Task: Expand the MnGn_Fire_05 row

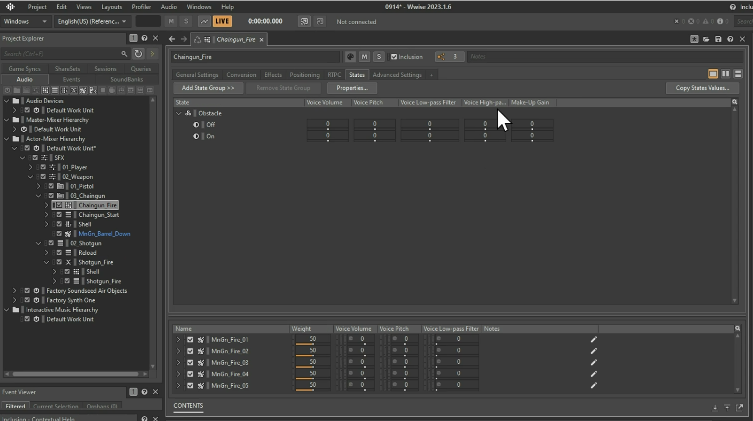Action: click(x=178, y=386)
